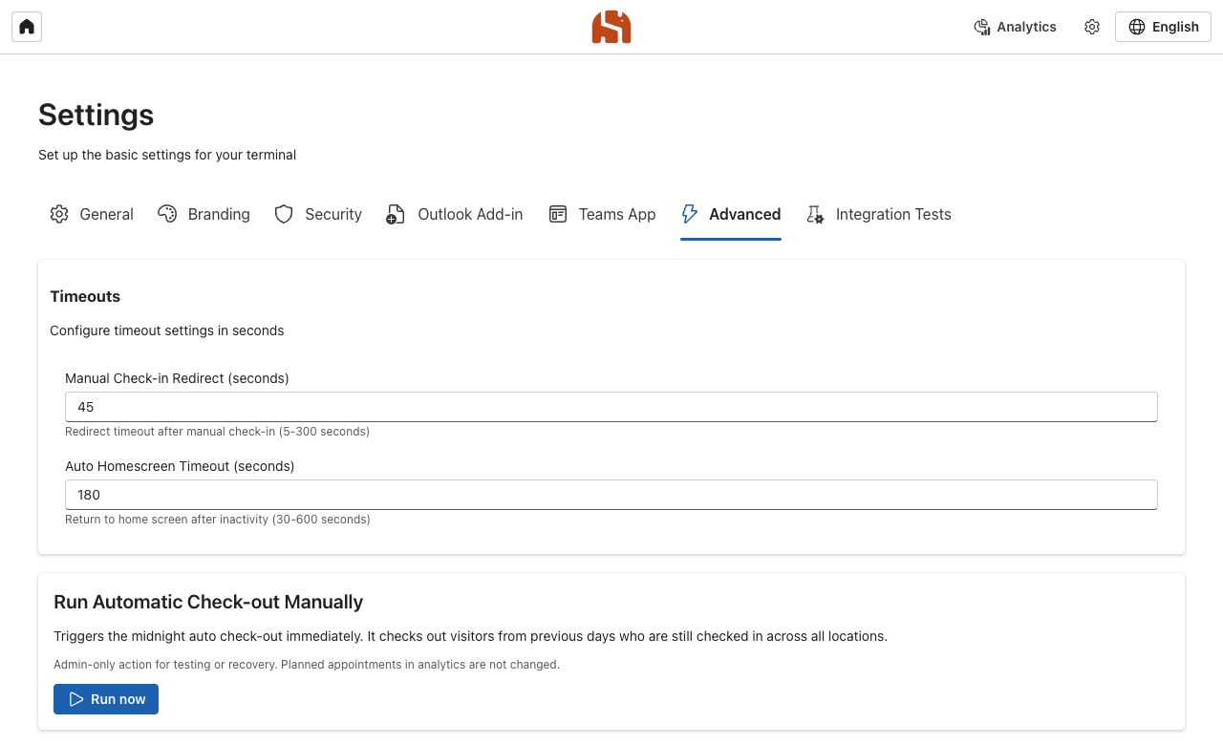The height and width of the screenshot is (745, 1223).
Task: Switch to the General tab
Action: tap(92, 214)
